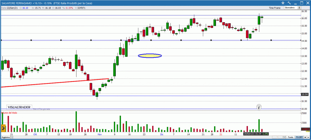Click the Volume del titolo label

[9, 113]
